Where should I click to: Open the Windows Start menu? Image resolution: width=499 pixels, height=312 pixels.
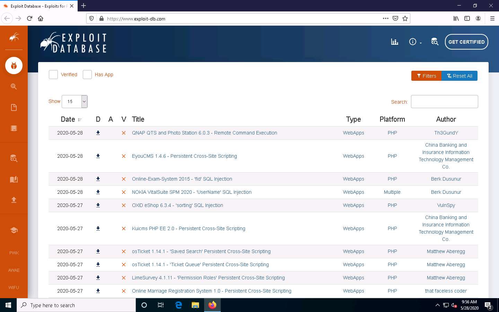click(x=8, y=305)
